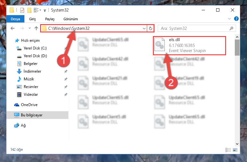Toggle the pin beside Videolar
The height and width of the screenshot is (162, 247).
click(x=66, y=94)
